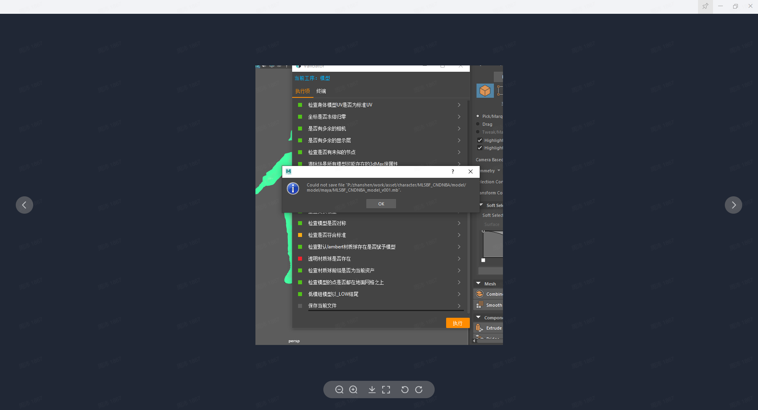Image resolution: width=758 pixels, height=410 pixels.
Task: Select the 检查默认lambert材质球存在是否赋予模型 item
Action: [x=352, y=247]
